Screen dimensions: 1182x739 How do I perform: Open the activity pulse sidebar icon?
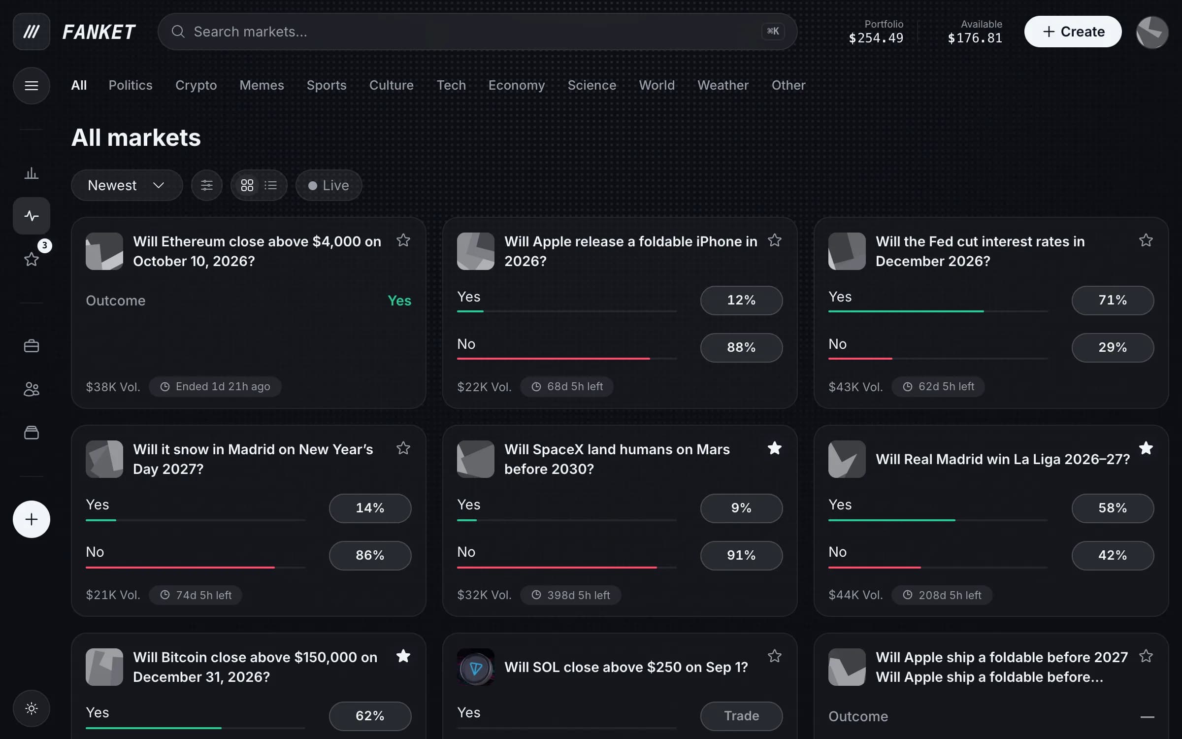[31, 216]
